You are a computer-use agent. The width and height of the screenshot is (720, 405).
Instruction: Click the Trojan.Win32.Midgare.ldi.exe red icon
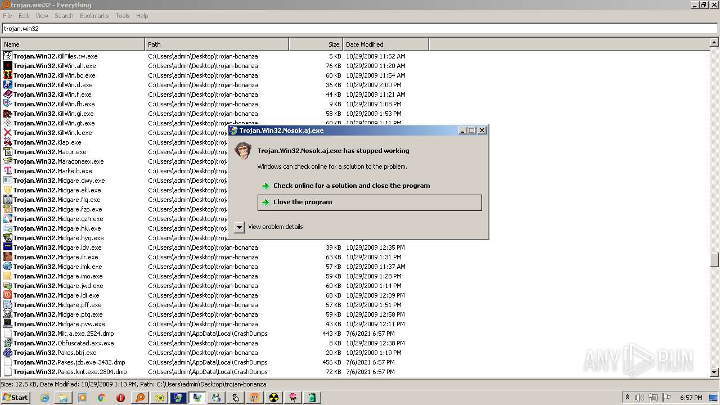[7, 295]
